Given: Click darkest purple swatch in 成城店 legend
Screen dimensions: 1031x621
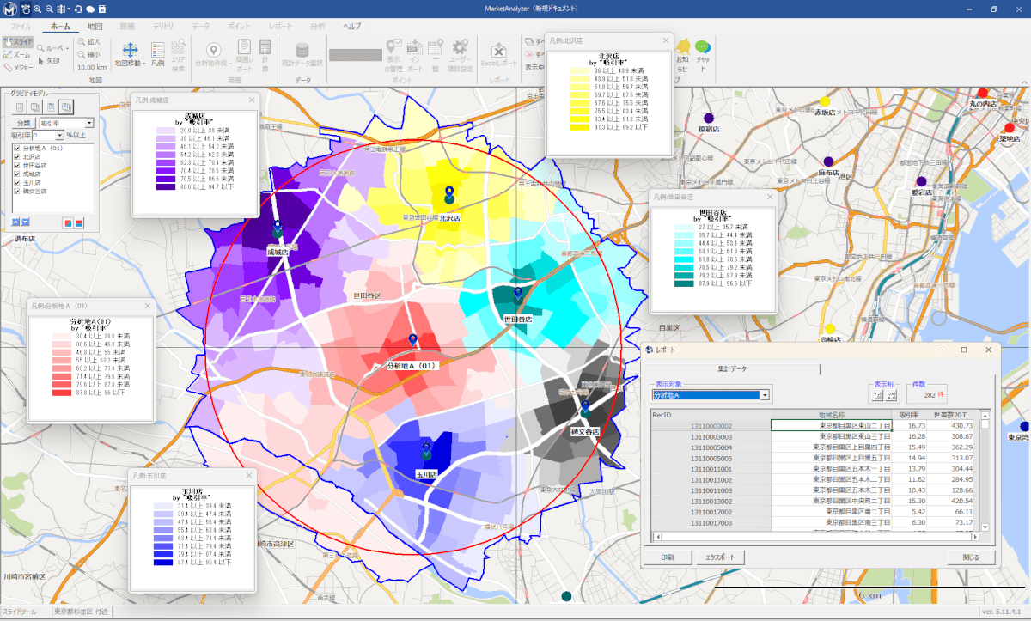Looking at the screenshot, I should pyautogui.click(x=168, y=185).
